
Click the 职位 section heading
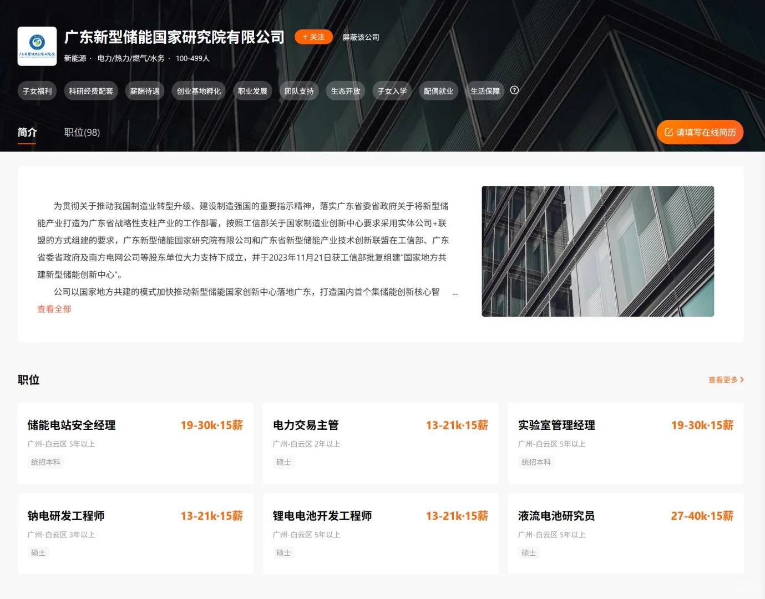(29, 380)
